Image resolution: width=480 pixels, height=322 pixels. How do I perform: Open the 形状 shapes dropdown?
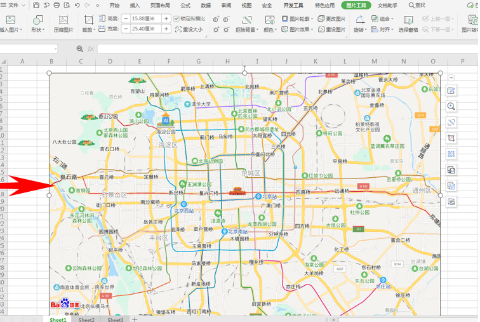coord(38,30)
